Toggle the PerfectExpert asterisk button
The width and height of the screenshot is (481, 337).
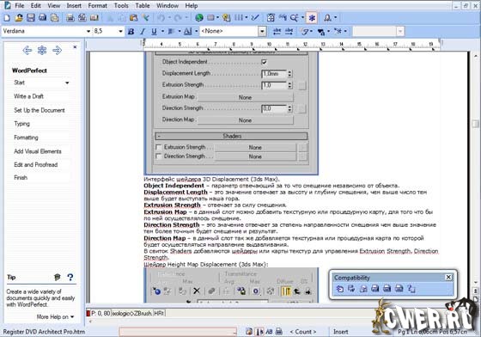click(x=312, y=18)
